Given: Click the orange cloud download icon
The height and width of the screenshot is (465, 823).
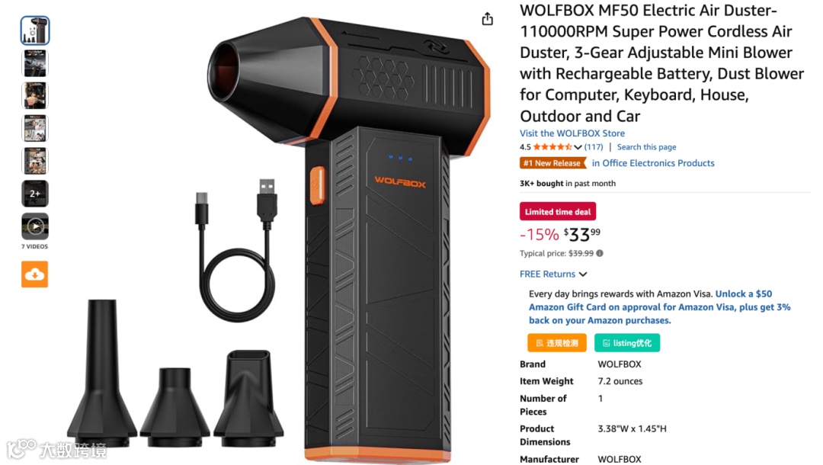Looking at the screenshot, I should (34, 274).
